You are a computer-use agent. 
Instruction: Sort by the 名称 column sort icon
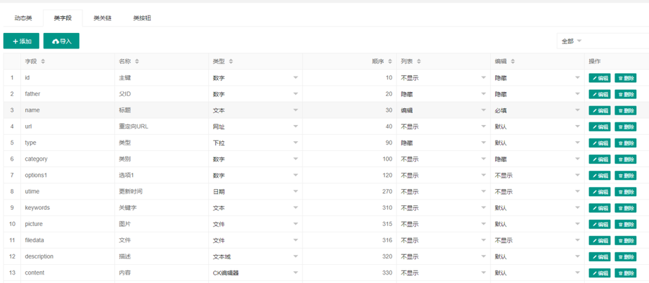[137, 62]
